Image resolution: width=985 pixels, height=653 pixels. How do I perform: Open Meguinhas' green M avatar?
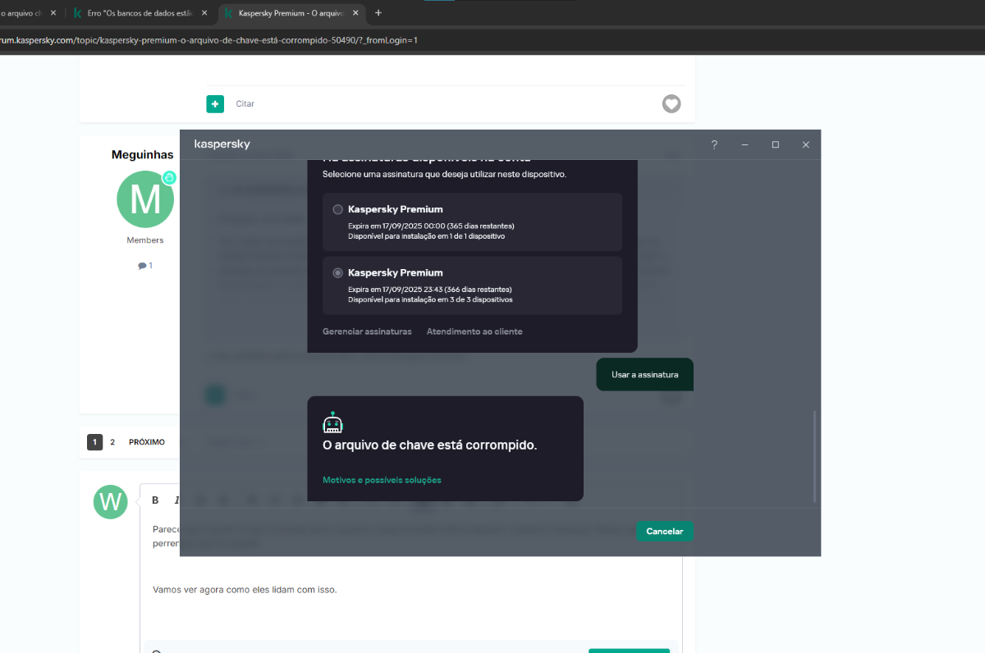(x=145, y=199)
